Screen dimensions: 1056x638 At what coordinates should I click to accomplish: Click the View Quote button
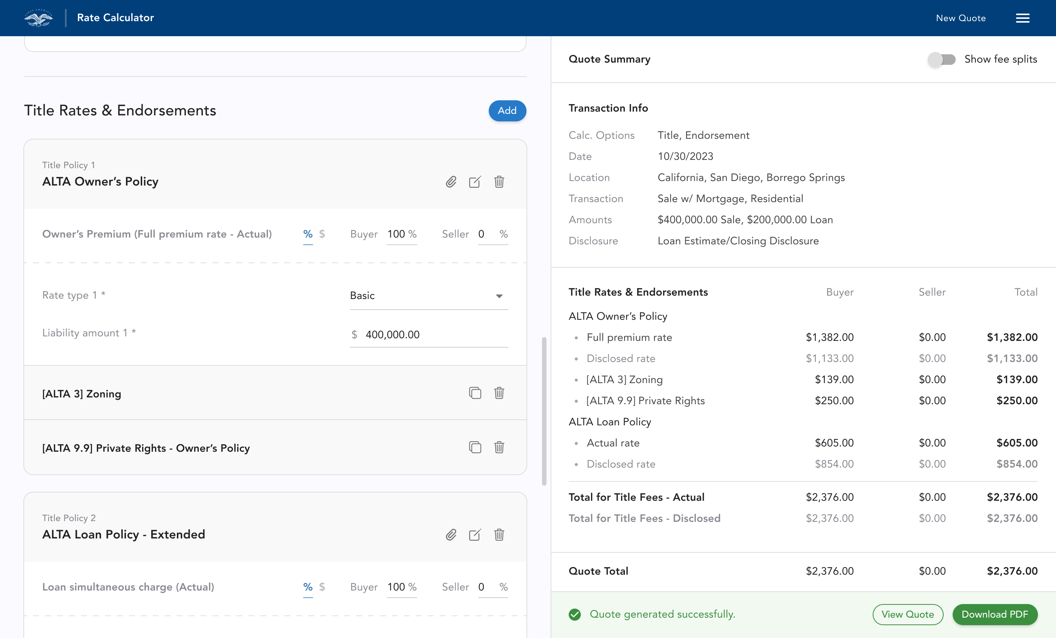point(907,614)
